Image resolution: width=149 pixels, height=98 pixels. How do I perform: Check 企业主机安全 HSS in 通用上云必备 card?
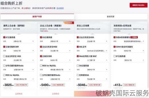pyautogui.click(x=4, y=56)
